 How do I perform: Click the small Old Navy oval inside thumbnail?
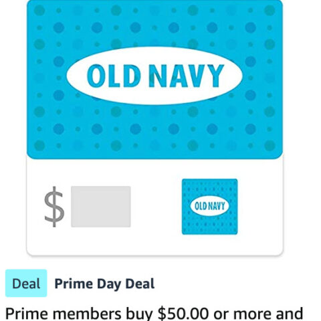209,206
